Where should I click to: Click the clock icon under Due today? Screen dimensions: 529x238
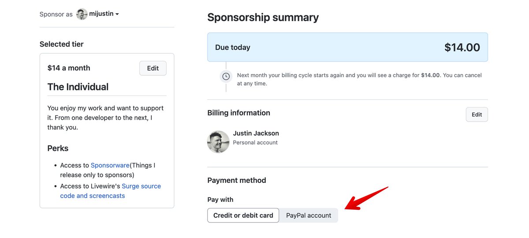226,76
